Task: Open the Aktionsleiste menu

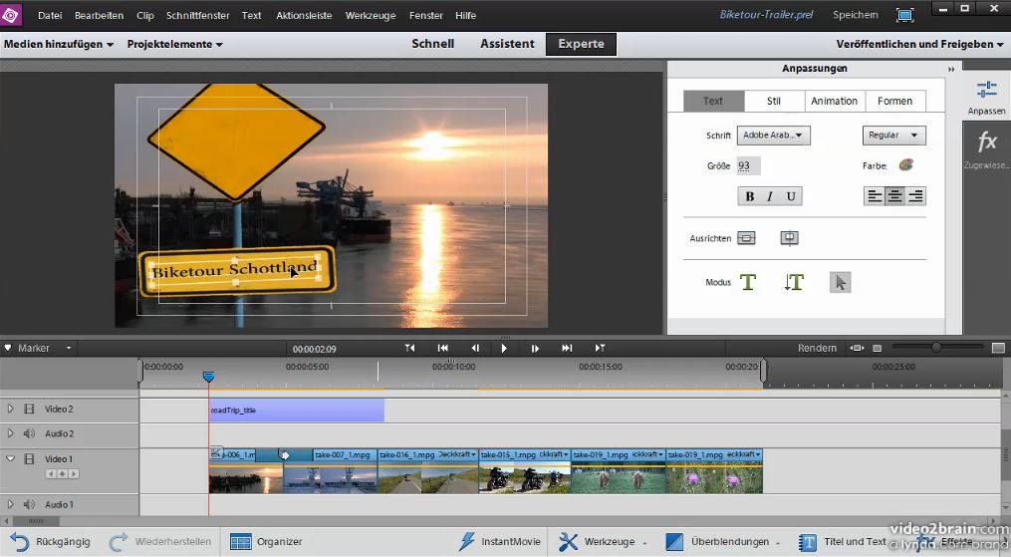Action: tap(304, 15)
